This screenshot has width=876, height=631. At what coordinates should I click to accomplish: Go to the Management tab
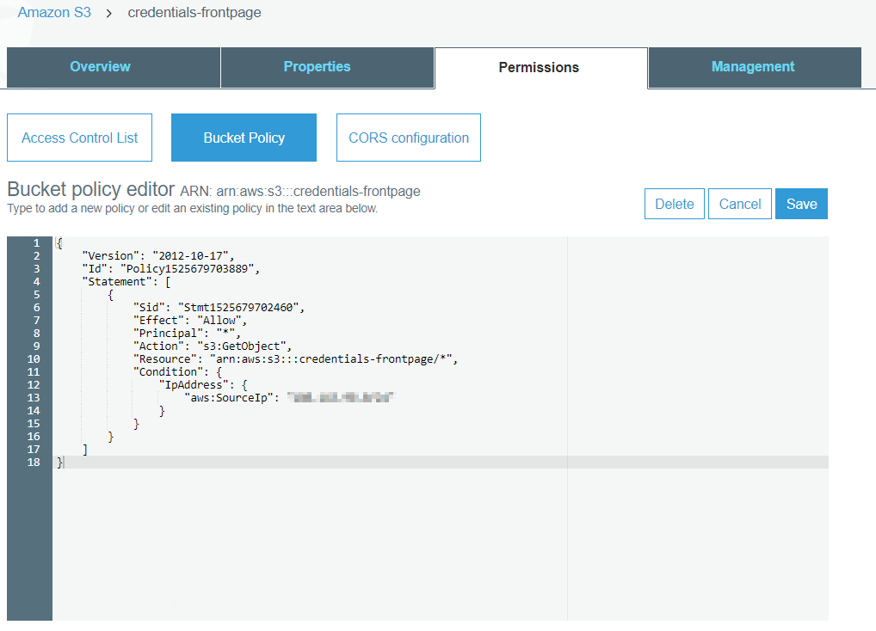(x=752, y=67)
